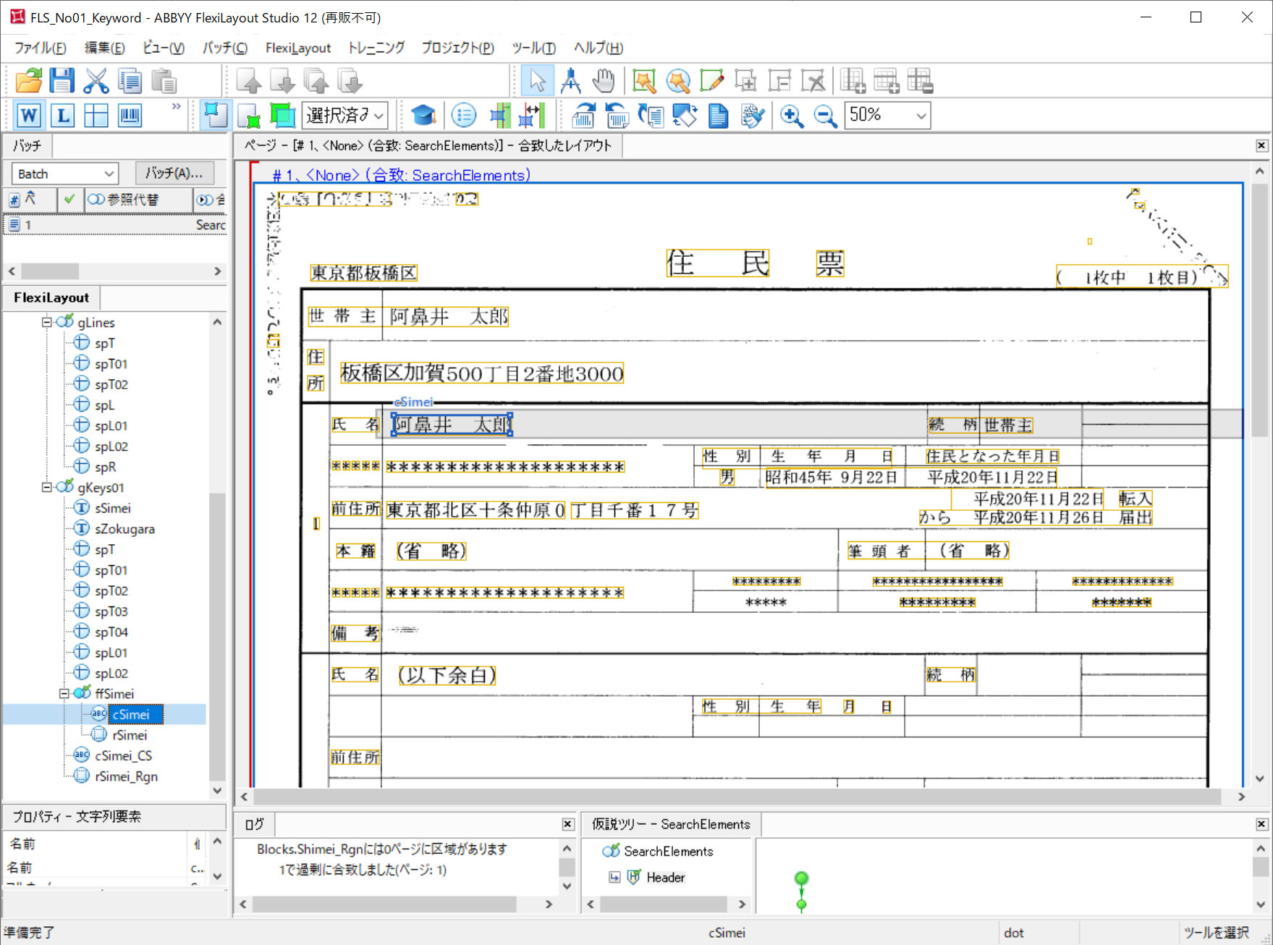
Task: Activate the arrow selection tool
Action: coord(537,81)
